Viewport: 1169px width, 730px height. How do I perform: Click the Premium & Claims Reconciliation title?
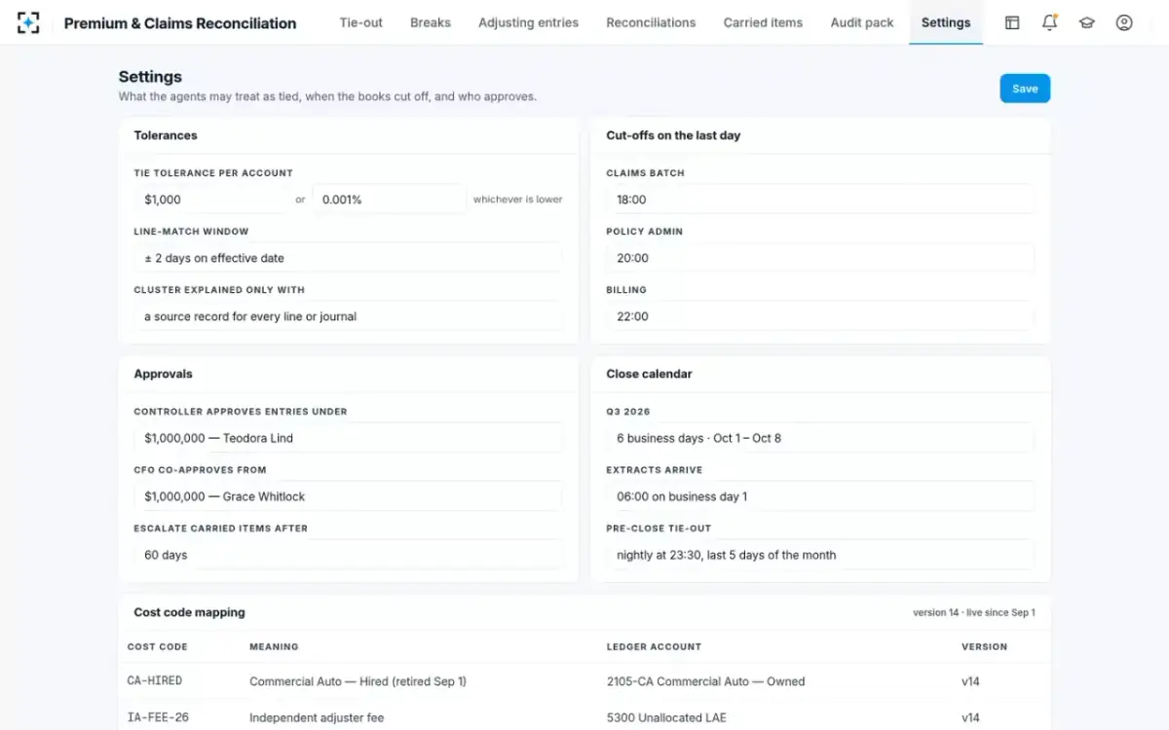[x=180, y=23]
